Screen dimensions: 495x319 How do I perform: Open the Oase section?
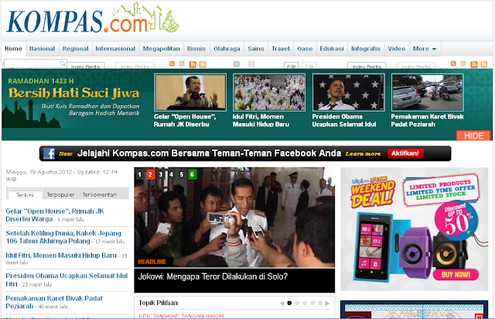pyautogui.click(x=305, y=49)
